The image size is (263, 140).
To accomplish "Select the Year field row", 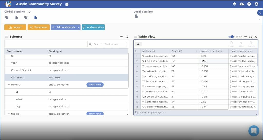I will (66, 63).
